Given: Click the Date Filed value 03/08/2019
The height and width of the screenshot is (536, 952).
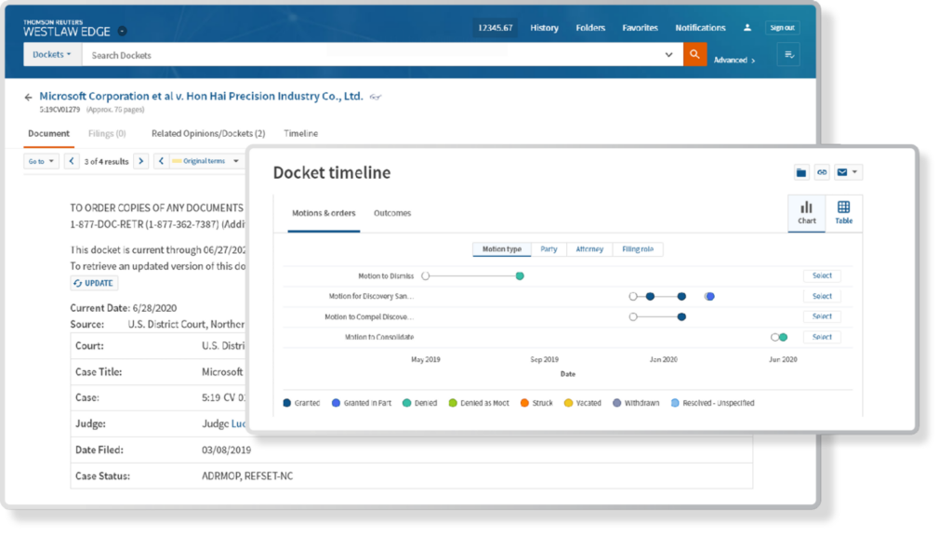Looking at the screenshot, I should [x=227, y=450].
